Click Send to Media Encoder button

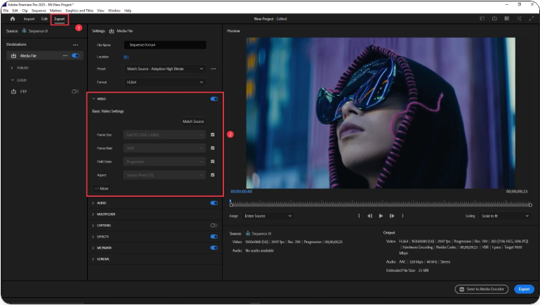click(481, 289)
